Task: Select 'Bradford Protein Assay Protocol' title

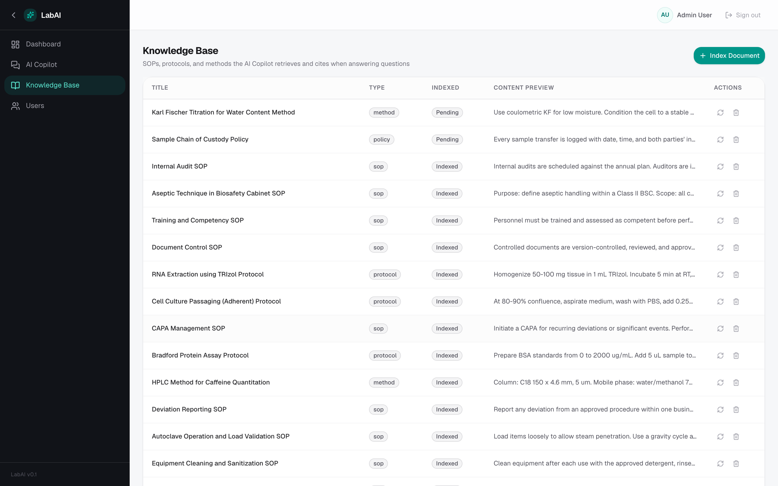Action: point(200,356)
